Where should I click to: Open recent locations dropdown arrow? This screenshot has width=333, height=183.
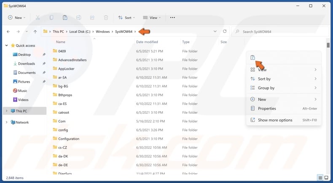(27, 32)
